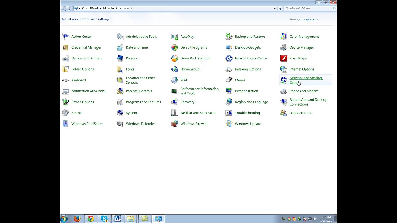Click the Windows Firewall icon
The image size is (397, 223).
point(175,124)
